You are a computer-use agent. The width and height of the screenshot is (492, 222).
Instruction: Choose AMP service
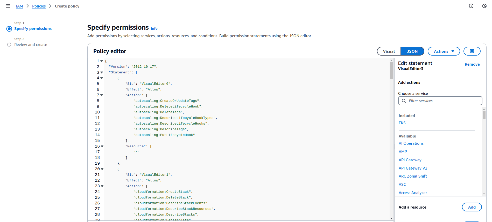coord(403,152)
